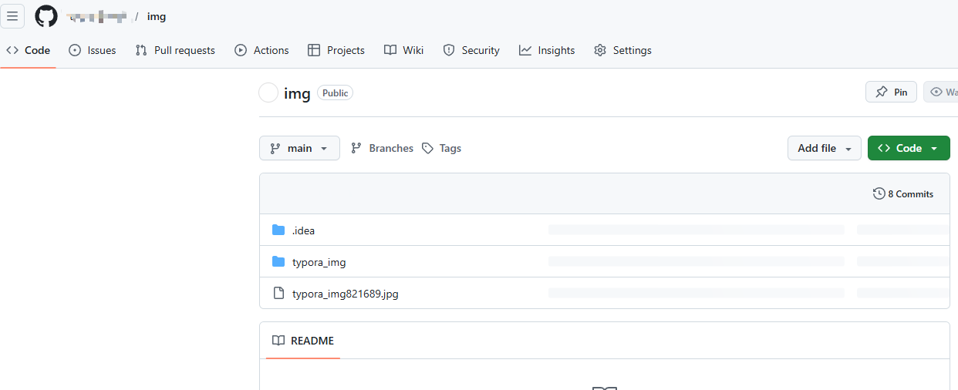View the 8 Commits history
Image resolution: width=958 pixels, height=390 pixels.
click(x=903, y=194)
